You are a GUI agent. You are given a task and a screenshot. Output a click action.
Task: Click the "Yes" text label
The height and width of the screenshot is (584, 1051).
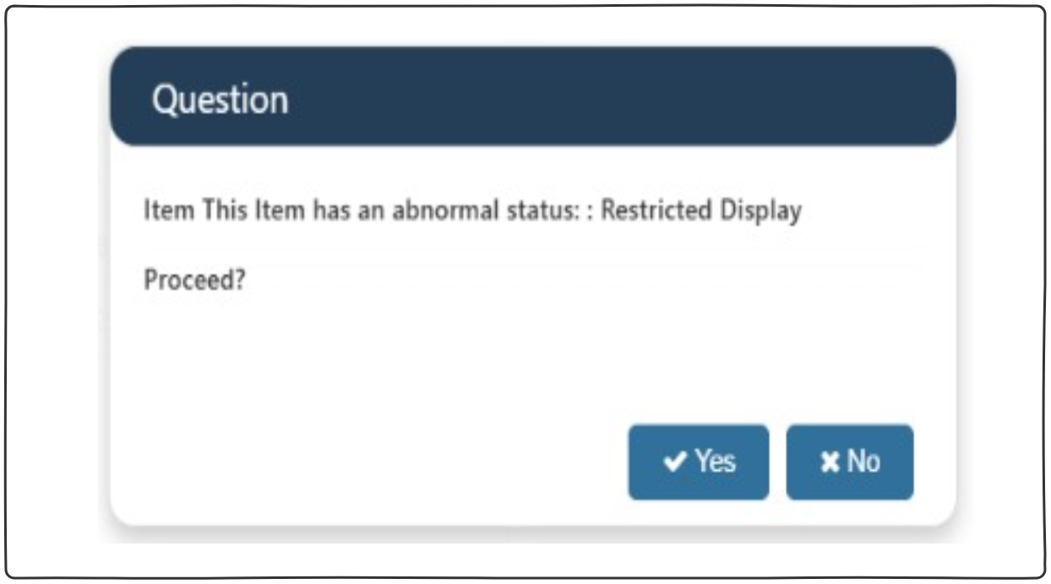click(x=716, y=462)
